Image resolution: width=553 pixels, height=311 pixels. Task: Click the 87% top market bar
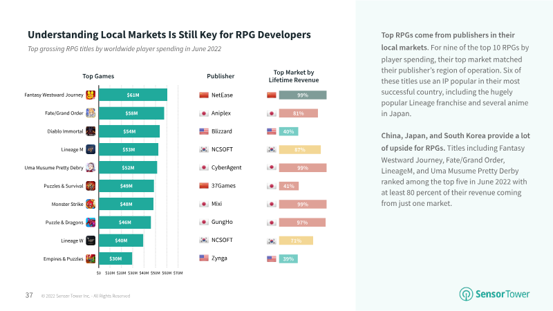(300, 149)
